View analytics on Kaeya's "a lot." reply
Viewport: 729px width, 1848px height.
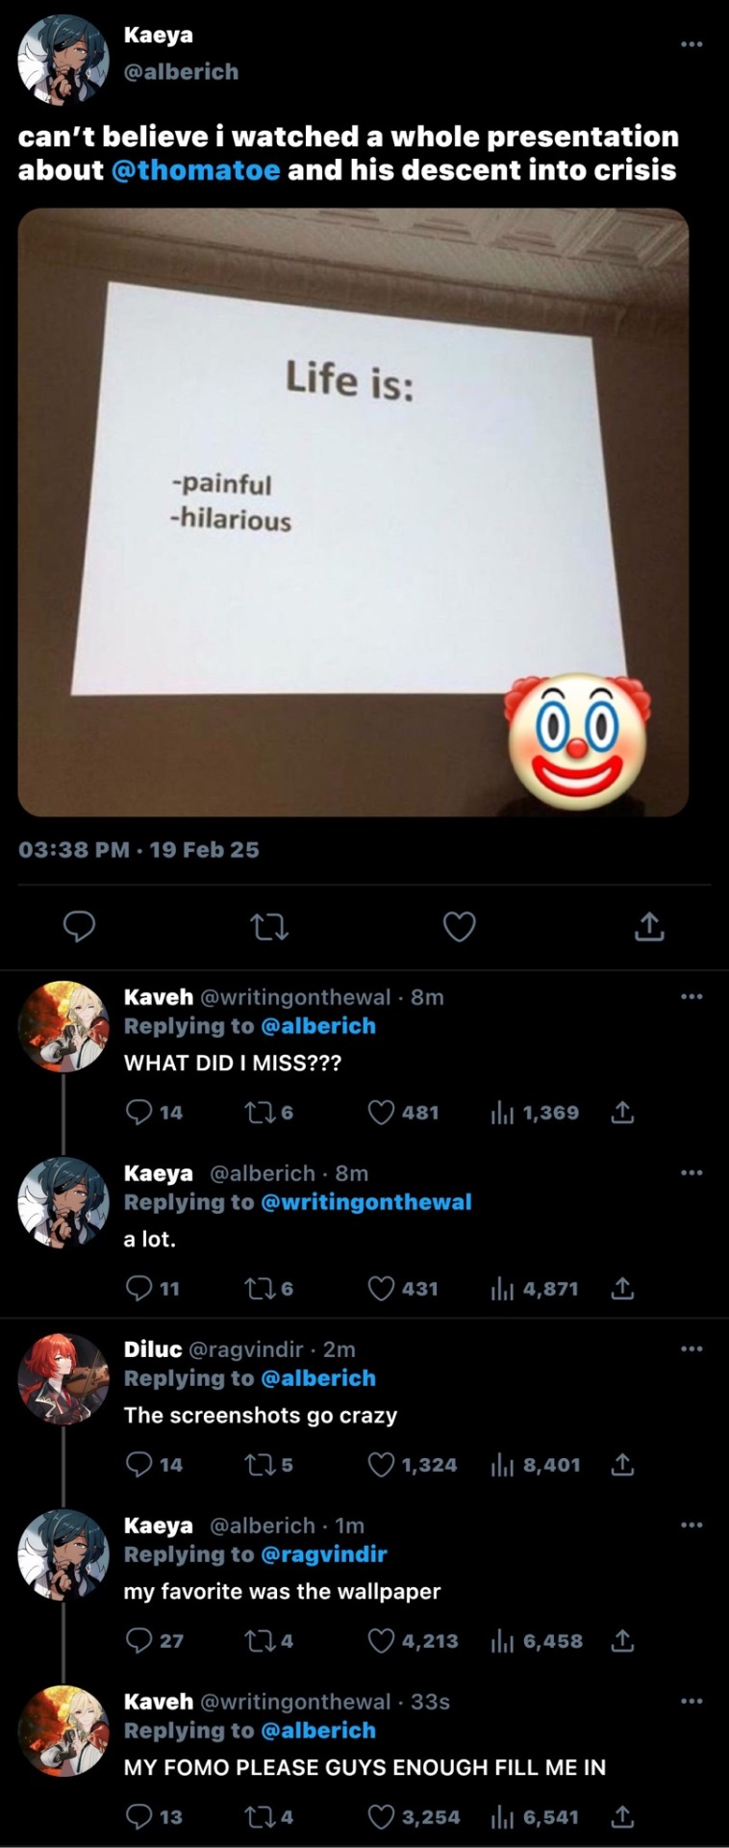[x=503, y=1289]
